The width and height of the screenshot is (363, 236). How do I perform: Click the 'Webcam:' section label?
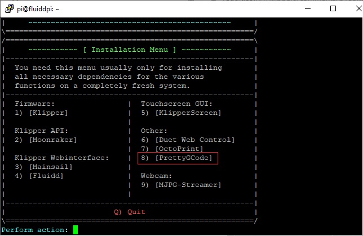point(156,176)
